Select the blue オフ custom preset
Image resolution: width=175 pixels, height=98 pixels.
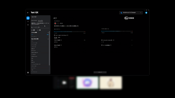tap(32, 35)
